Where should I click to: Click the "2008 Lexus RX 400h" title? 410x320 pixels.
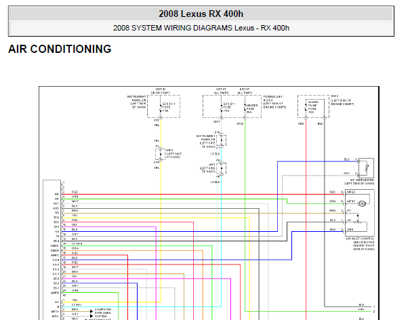201,14
